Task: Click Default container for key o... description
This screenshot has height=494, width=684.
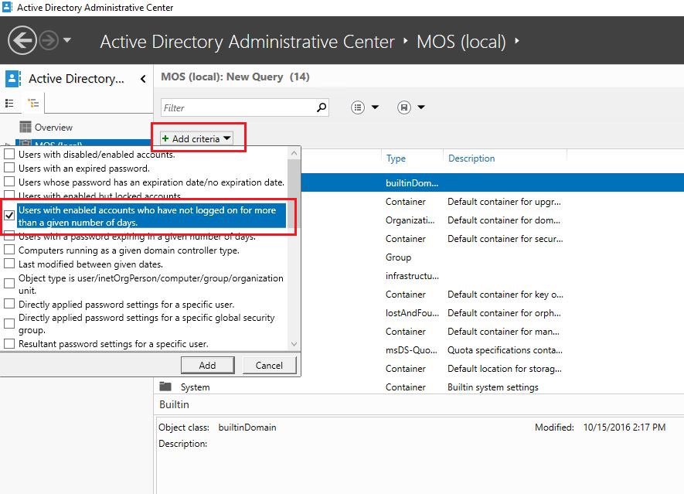Action: 505,295
